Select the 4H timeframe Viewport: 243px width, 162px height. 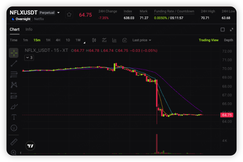(x=58, y=40)
